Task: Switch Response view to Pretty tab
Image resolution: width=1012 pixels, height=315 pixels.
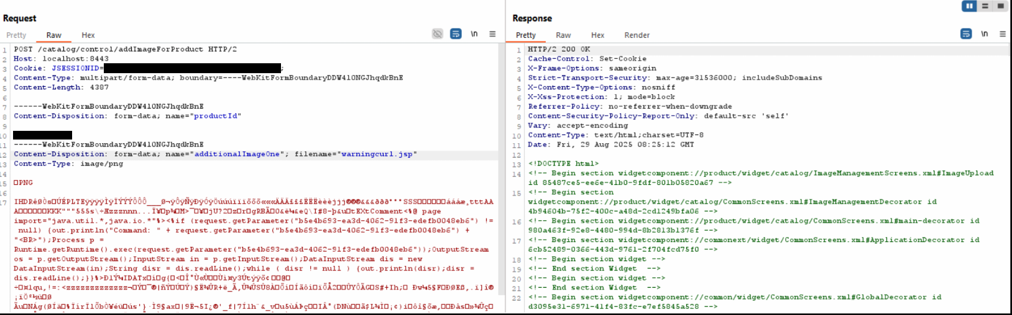Action: [526, 35]
